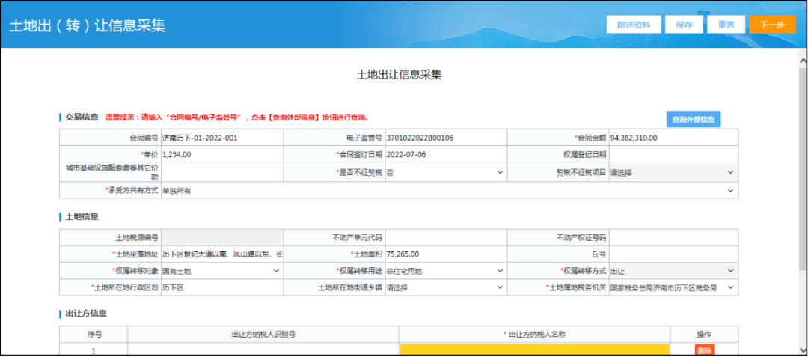Go to next step with 下一步
Screen dimensions: 808x357
point(772,25)
